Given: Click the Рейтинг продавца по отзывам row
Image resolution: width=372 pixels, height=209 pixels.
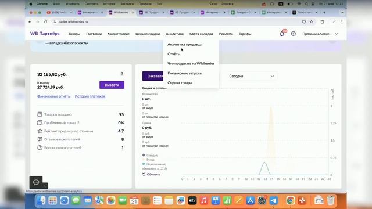Looking at the screenshot, I should 80,131.
